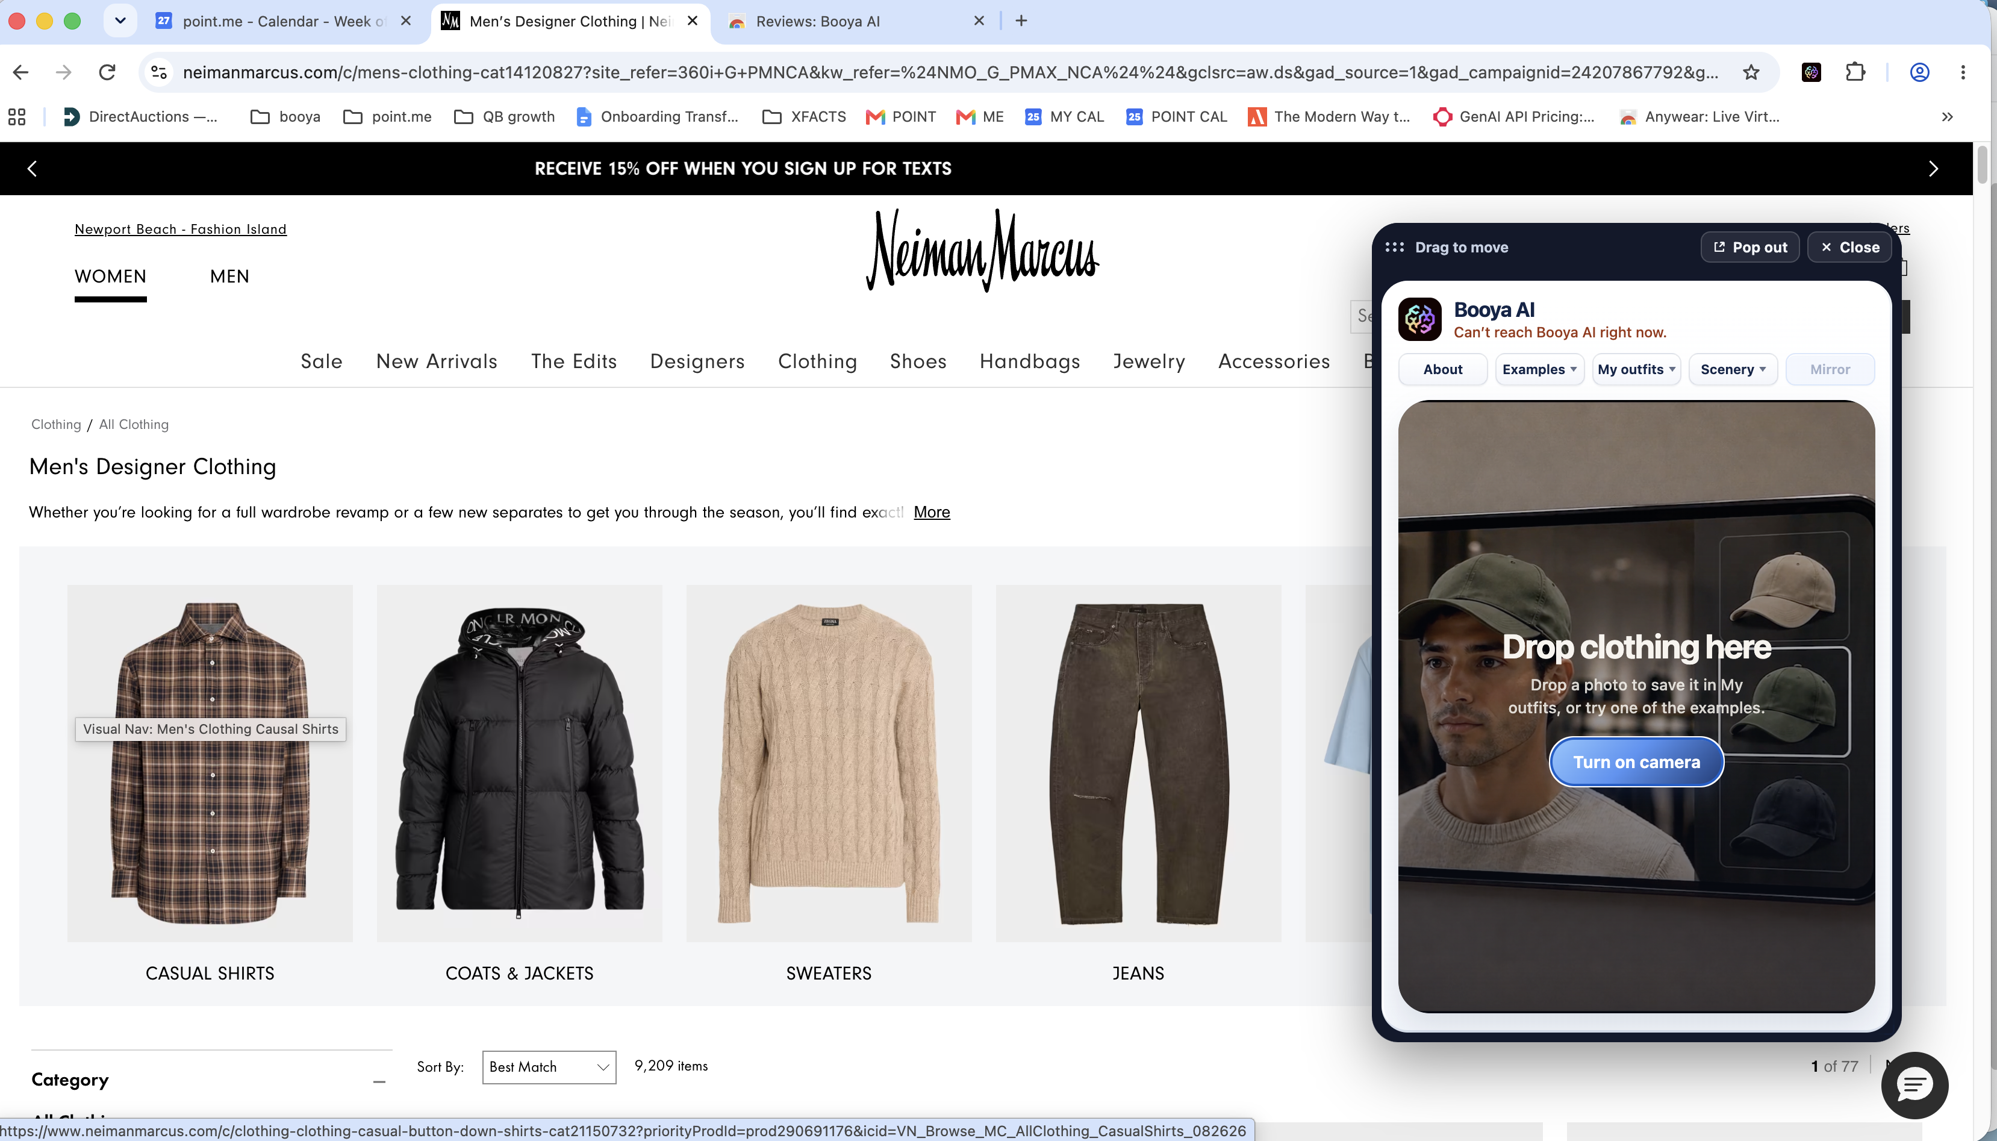Show more bookmarks with double chevron
This screenshot has height=1141, width=1997.
pos(1948,117)
